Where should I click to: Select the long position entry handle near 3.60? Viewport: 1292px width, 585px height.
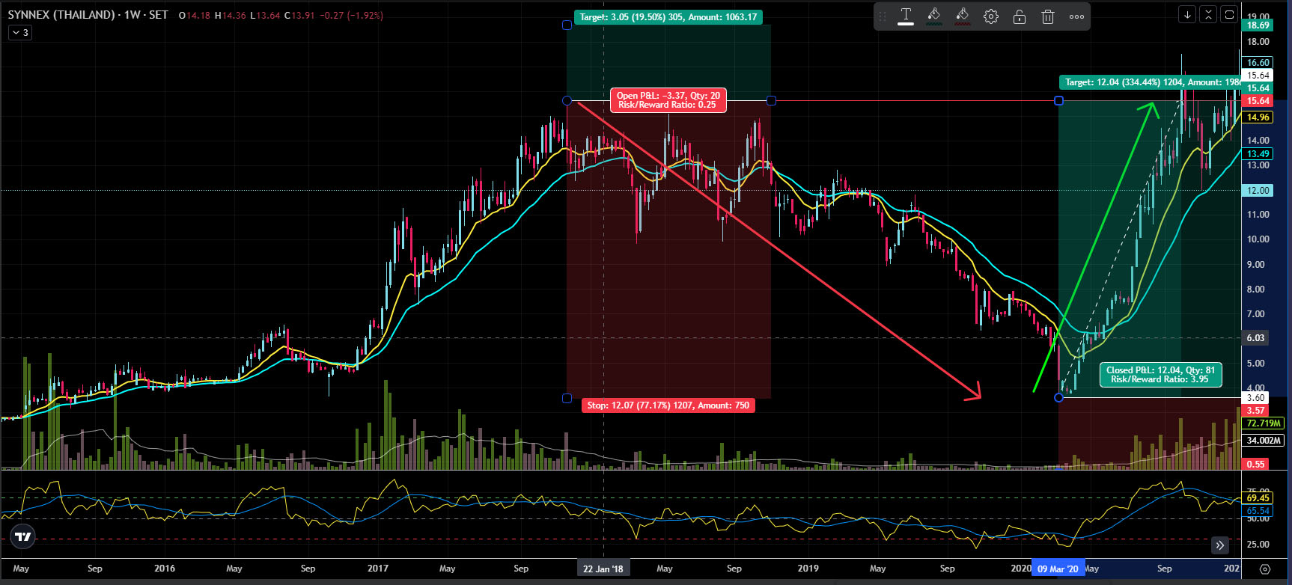1058,397
